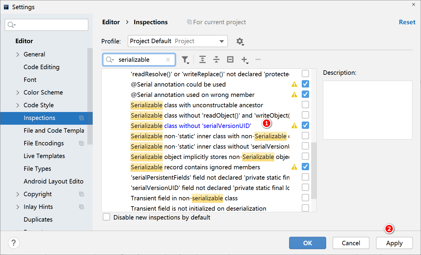Open Live Templates settings page

[44, 156]
